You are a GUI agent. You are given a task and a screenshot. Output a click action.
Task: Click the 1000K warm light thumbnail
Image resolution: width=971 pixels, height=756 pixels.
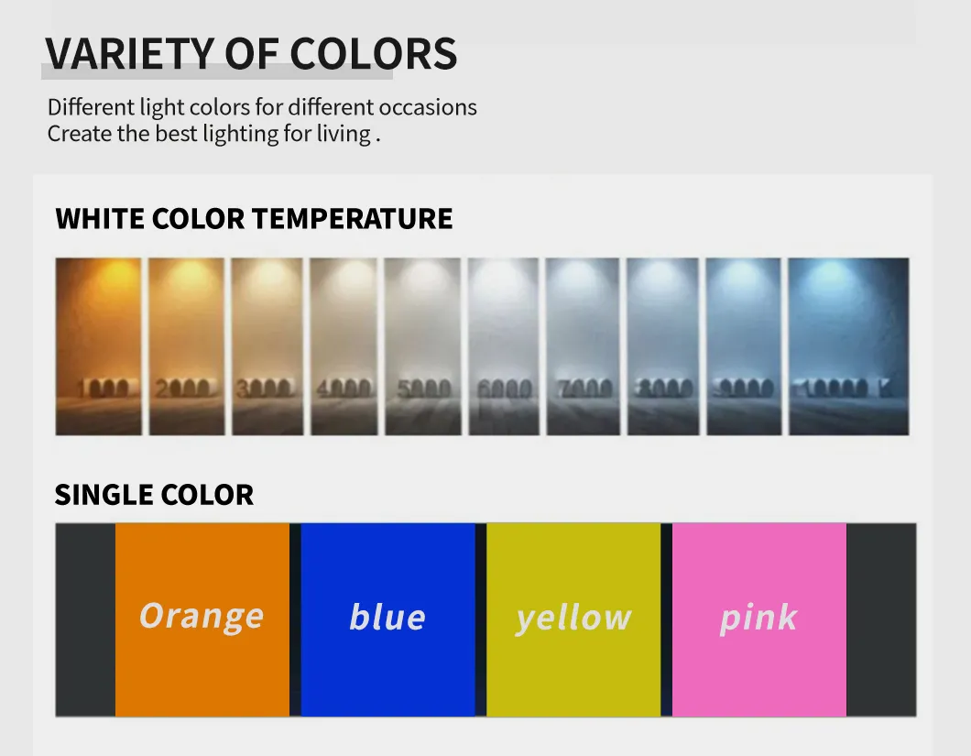pos(99,345)
